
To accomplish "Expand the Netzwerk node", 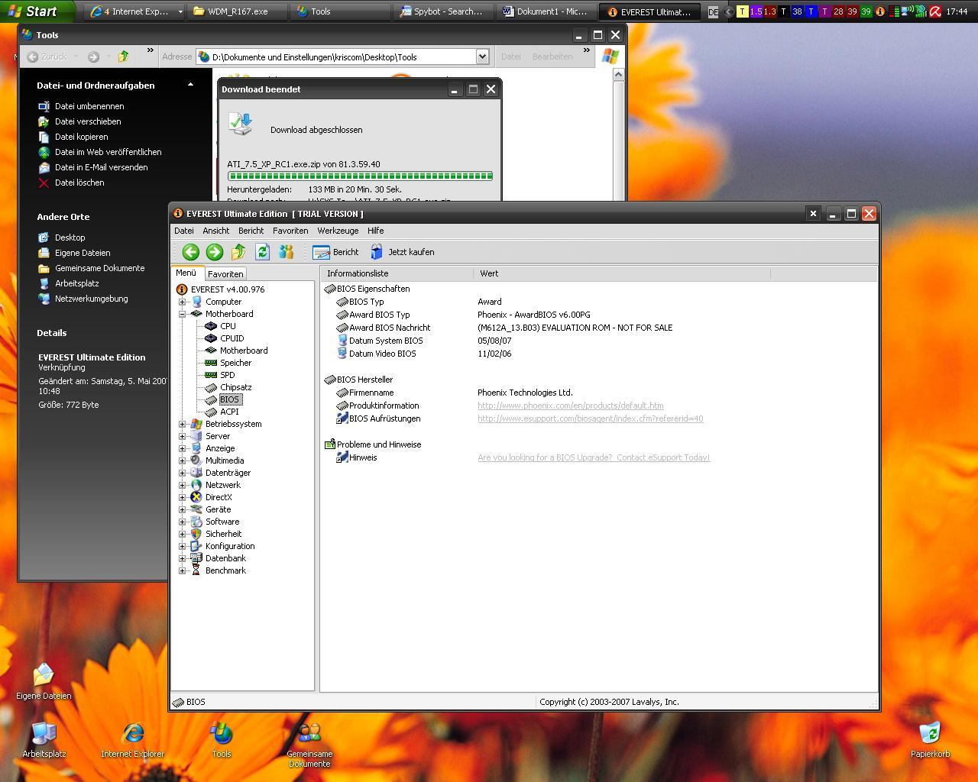I will point(183,485).
